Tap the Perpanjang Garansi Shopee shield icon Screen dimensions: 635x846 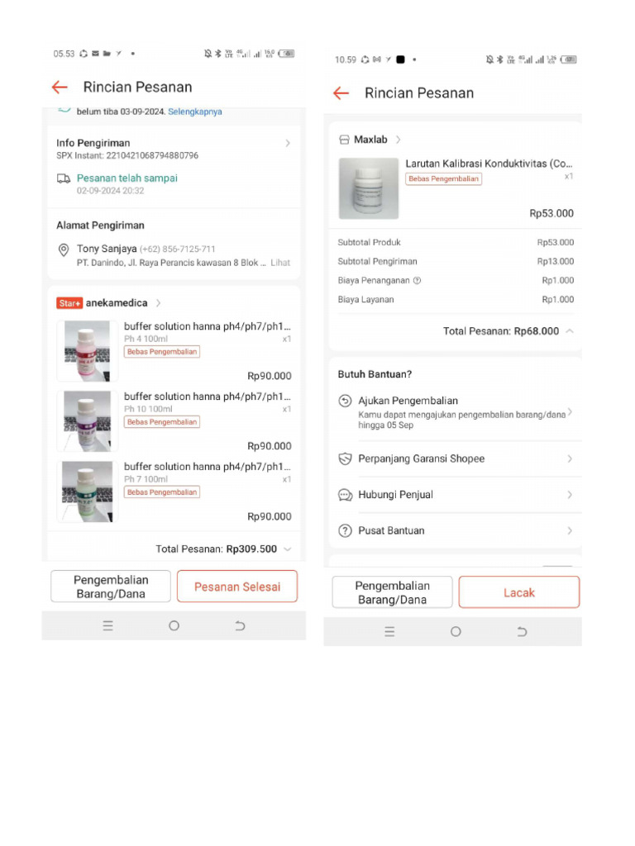point(346,459)
